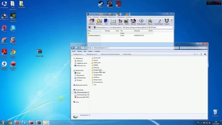Expand the arrow after Компьютер in address bar
Image resolution: width=222 pixels, height=125 pixels.
tap(93, 48)
